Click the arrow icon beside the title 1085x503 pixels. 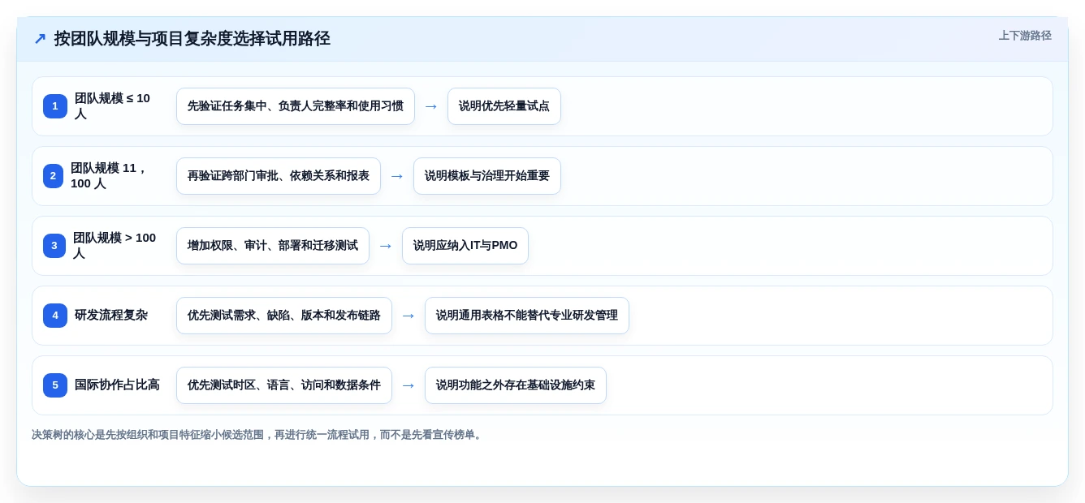[x=40, y=39]
